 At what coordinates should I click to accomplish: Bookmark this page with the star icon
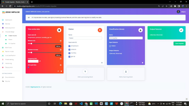(167, 6)
